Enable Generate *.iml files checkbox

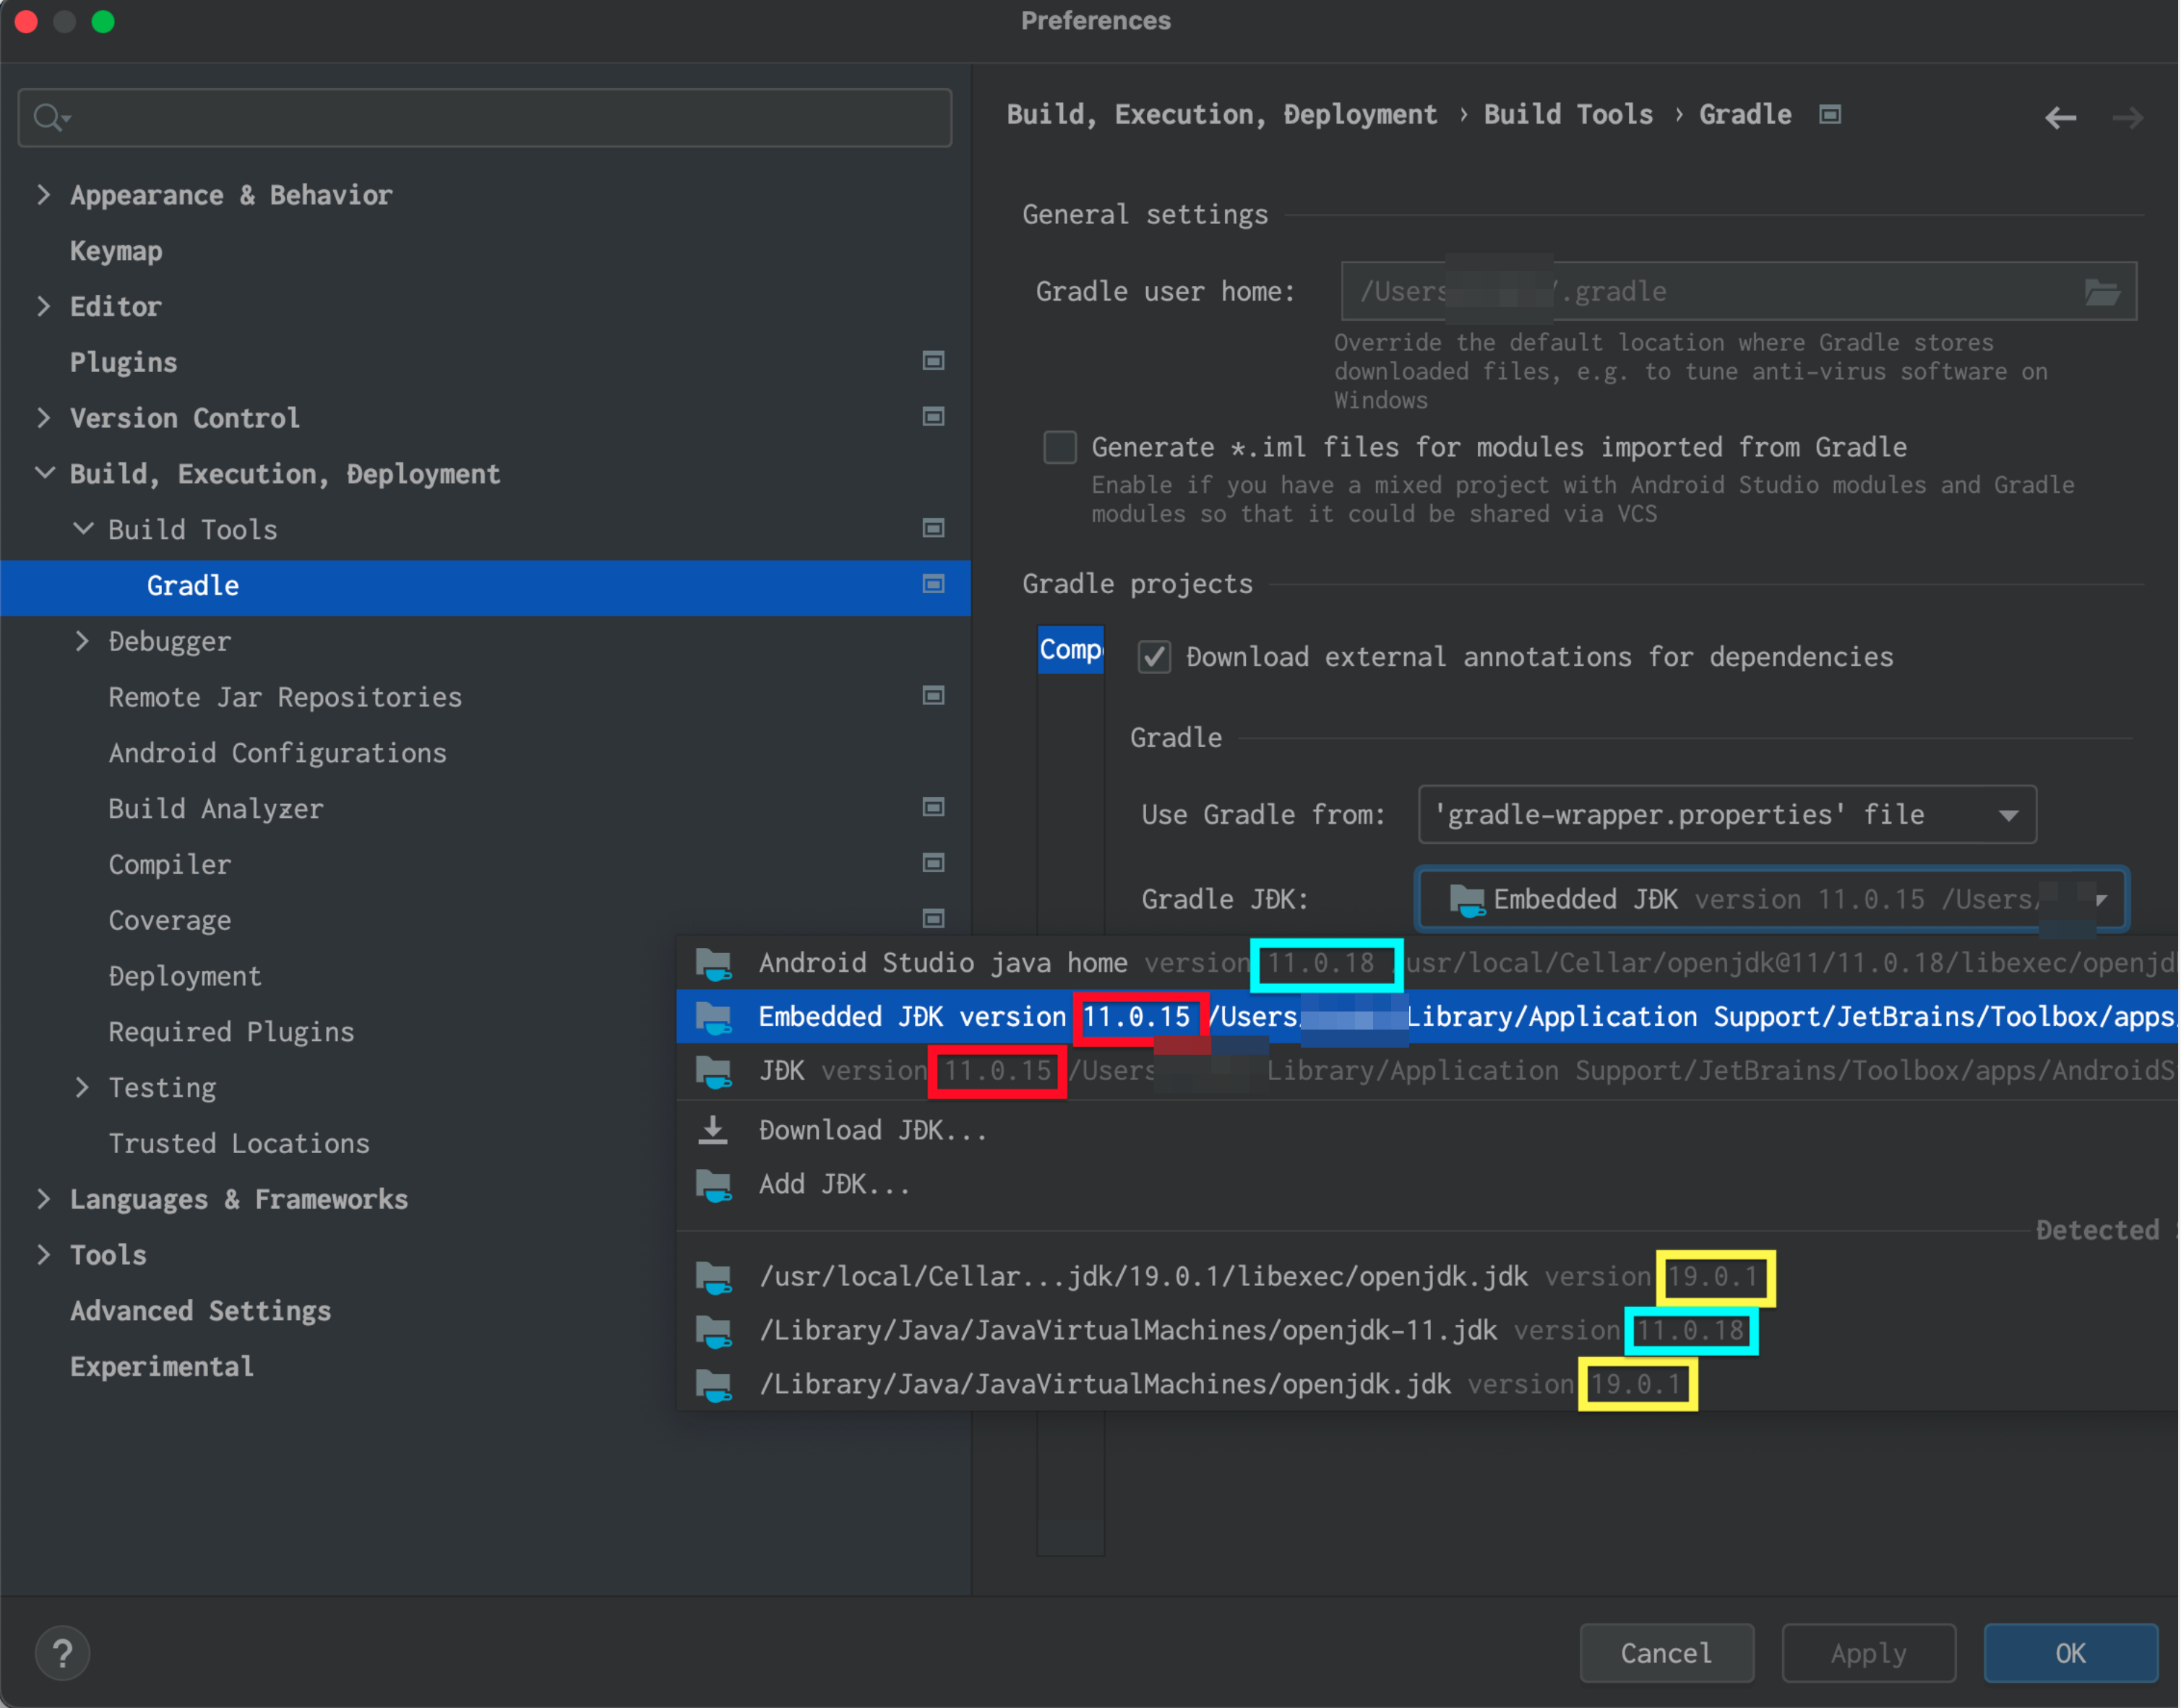[1060, 447]
